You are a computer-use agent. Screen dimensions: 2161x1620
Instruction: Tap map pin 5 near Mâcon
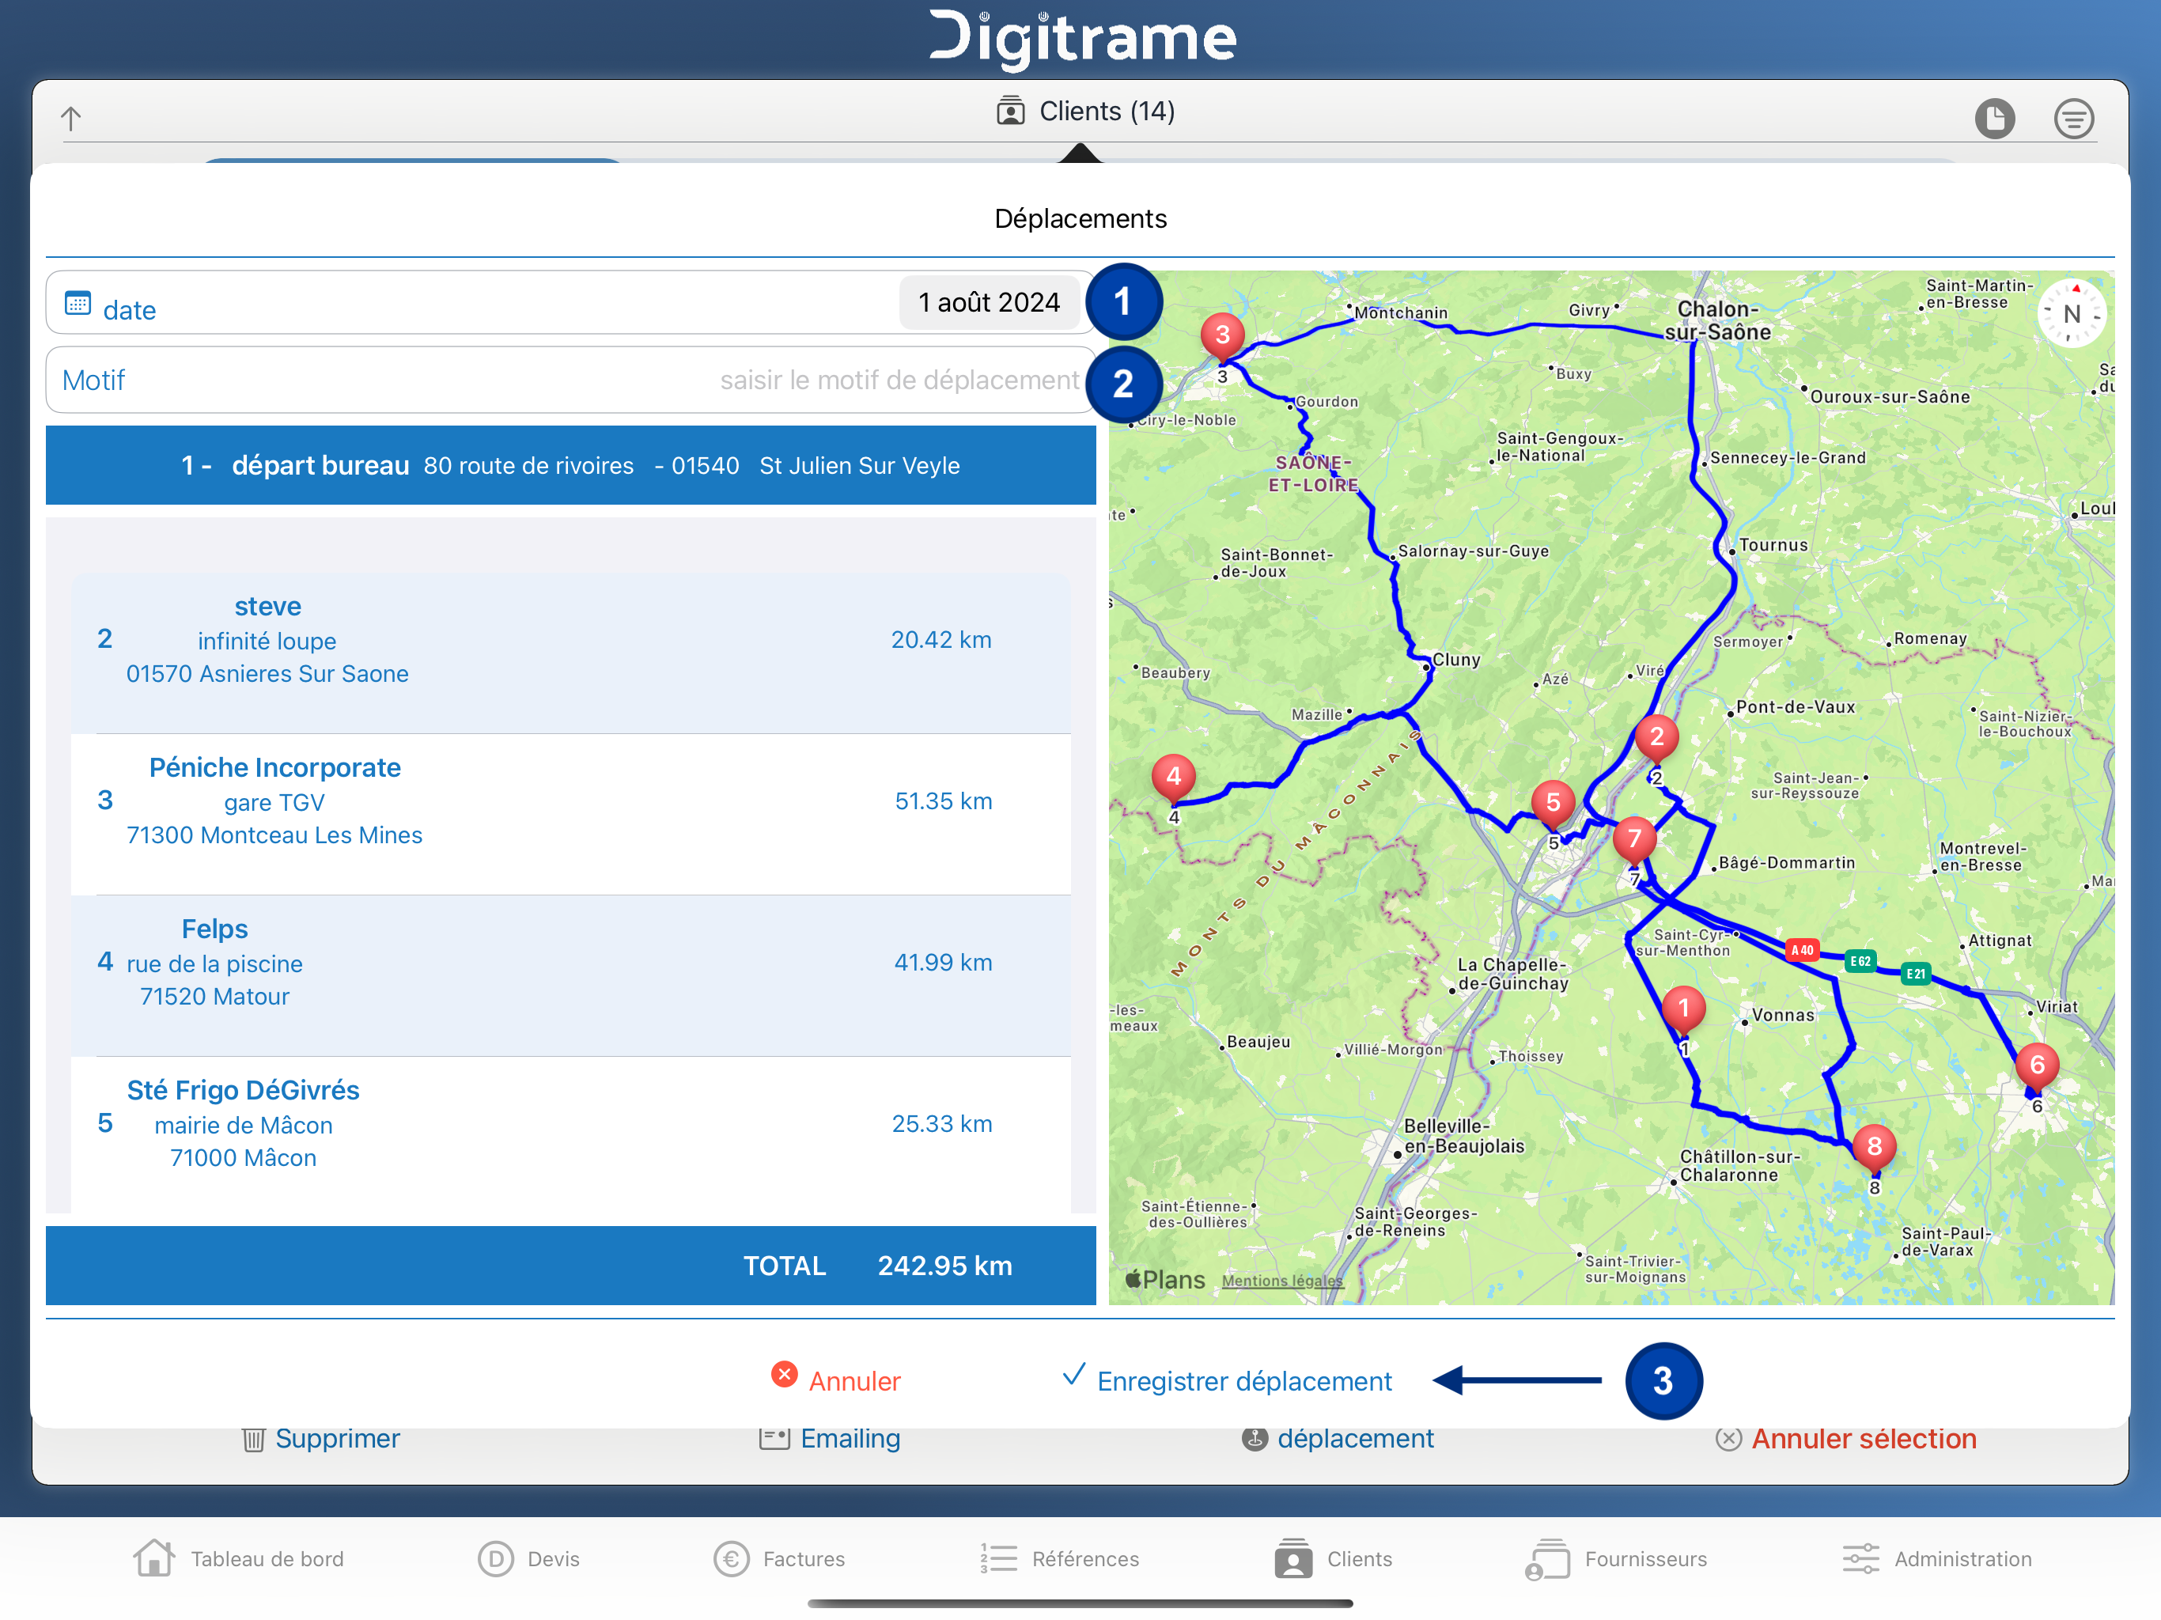pos(1554,806)
